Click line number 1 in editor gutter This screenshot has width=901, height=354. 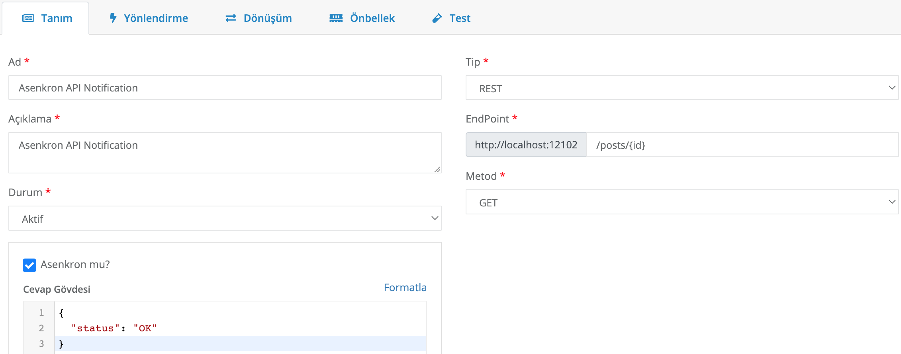(x=41, y=313)
